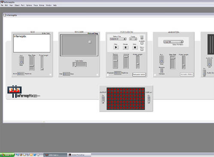
Task: Pause the Percussion file playback
Action: (x=126, y=47)
